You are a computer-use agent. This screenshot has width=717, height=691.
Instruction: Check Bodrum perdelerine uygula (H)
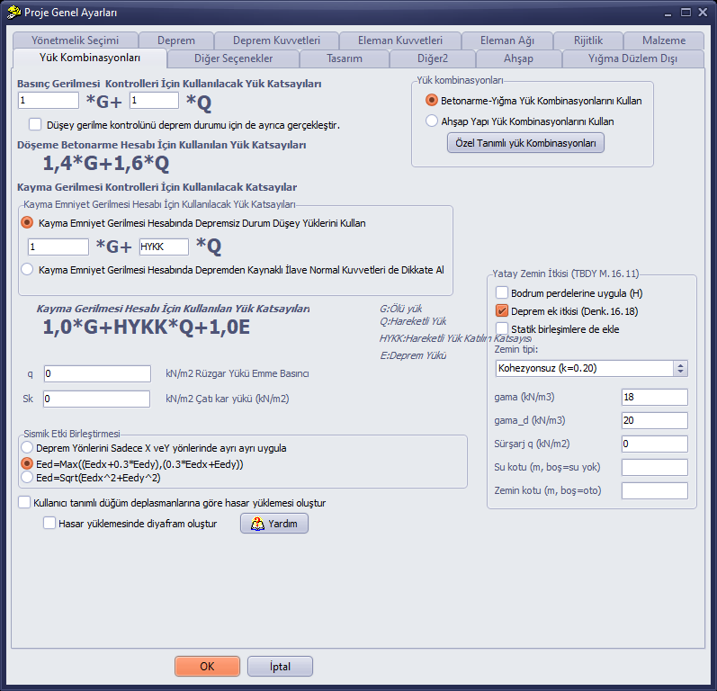point(502,292)
